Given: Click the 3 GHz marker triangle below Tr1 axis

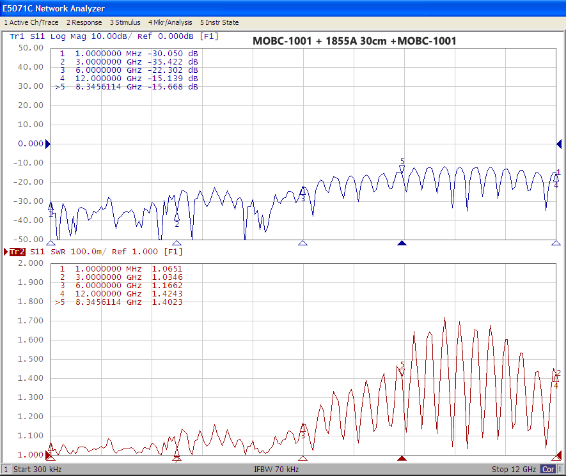Looking at the screenshot, I should point(177,243).
